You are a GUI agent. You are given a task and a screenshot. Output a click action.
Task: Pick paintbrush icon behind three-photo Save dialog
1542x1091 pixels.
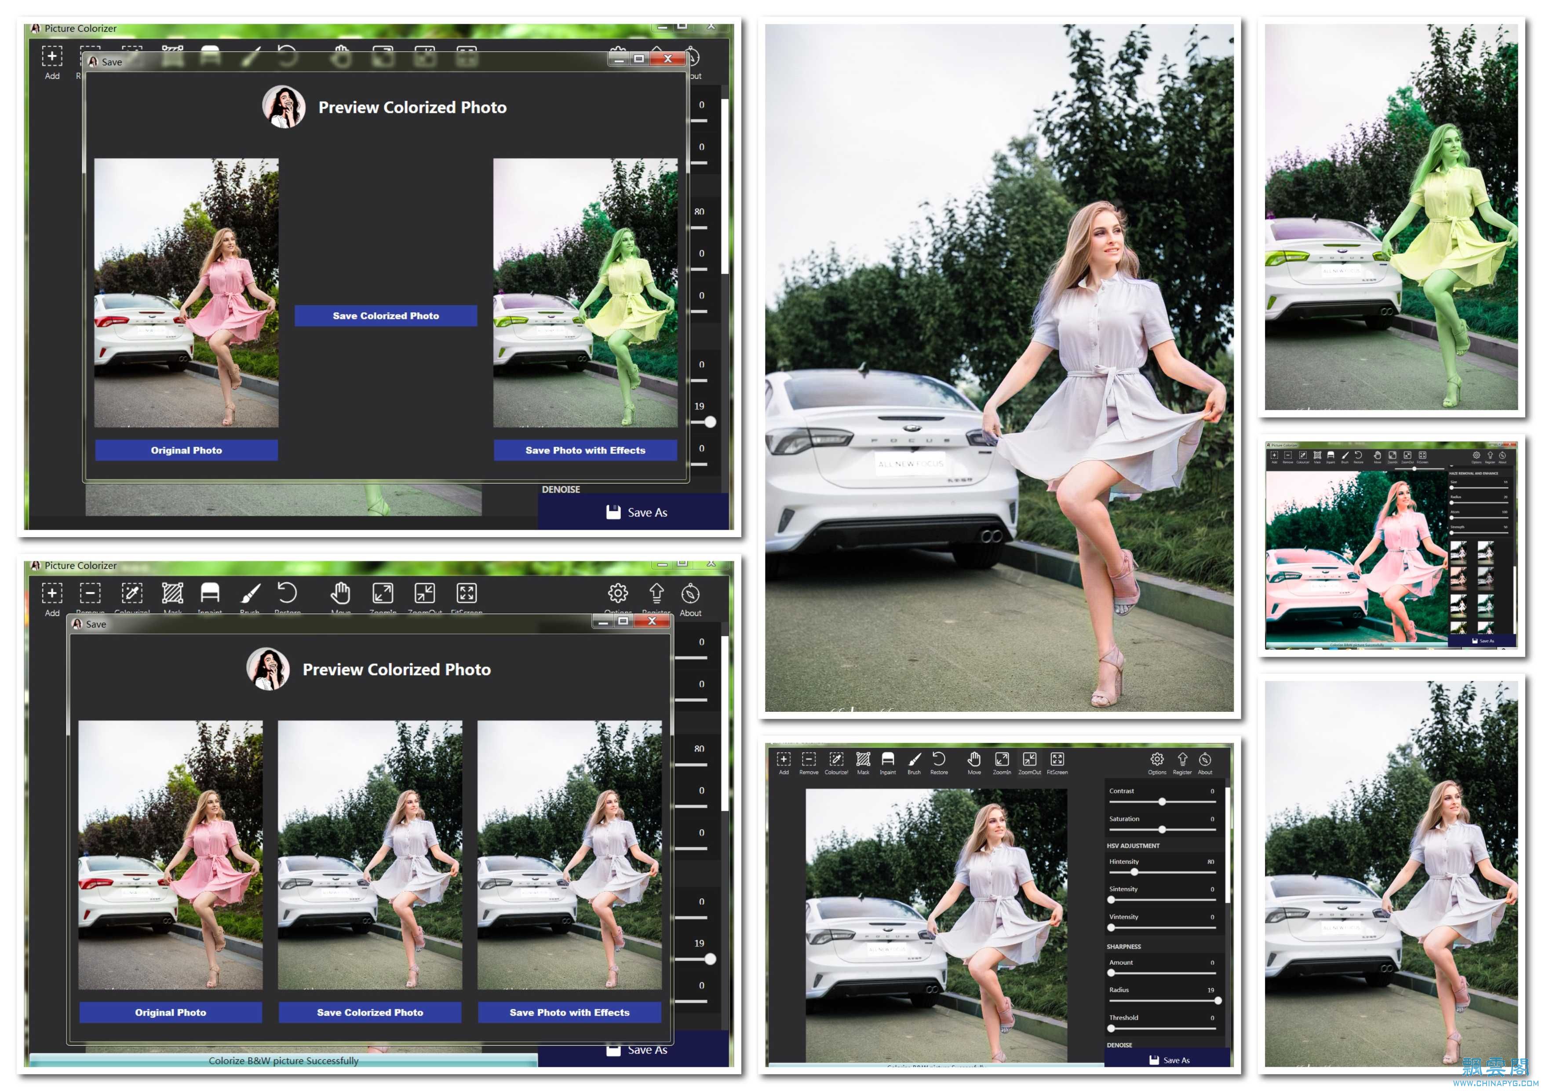click(x=250, y=593)
